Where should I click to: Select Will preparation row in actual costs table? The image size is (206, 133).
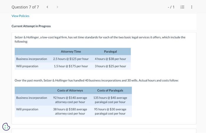pyautogui.click(x=73, y=111)
